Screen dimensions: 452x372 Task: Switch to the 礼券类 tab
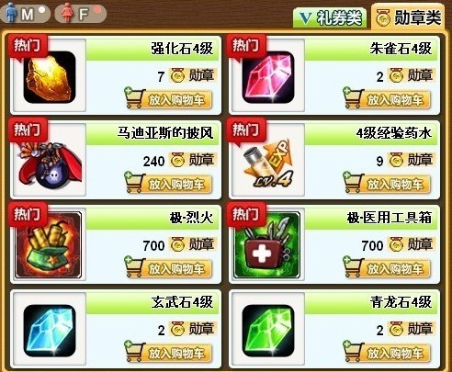coord(330,17)
